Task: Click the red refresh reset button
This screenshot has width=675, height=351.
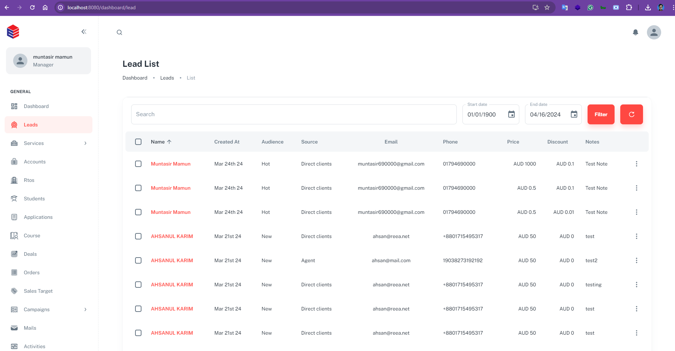Action: tap(631, 114)
